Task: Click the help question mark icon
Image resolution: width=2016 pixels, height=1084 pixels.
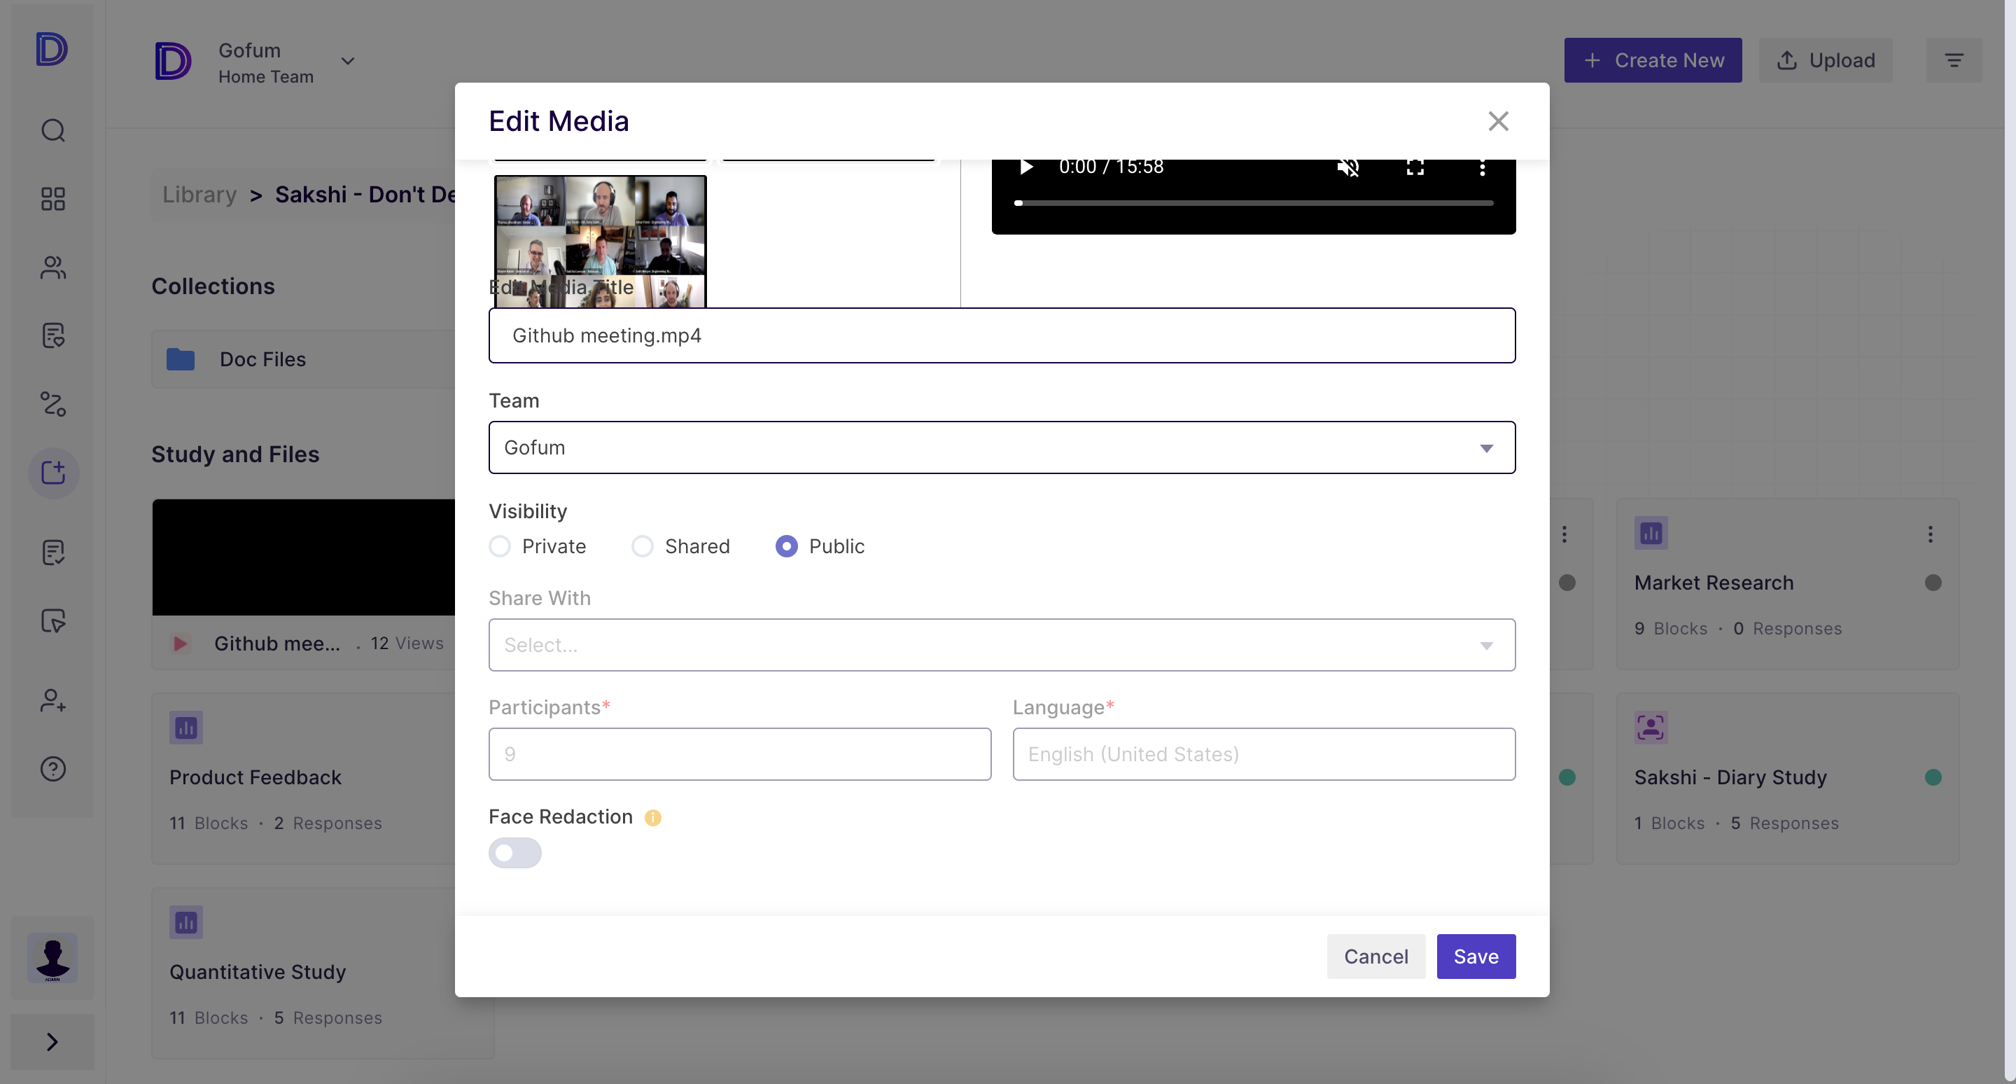Action: pyautogui.click(x=52, y=769)
